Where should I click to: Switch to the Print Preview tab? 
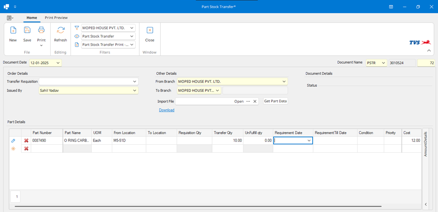tap(56, 18)
